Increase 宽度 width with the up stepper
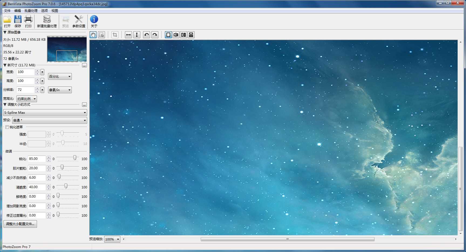 (x=38, y=71)
